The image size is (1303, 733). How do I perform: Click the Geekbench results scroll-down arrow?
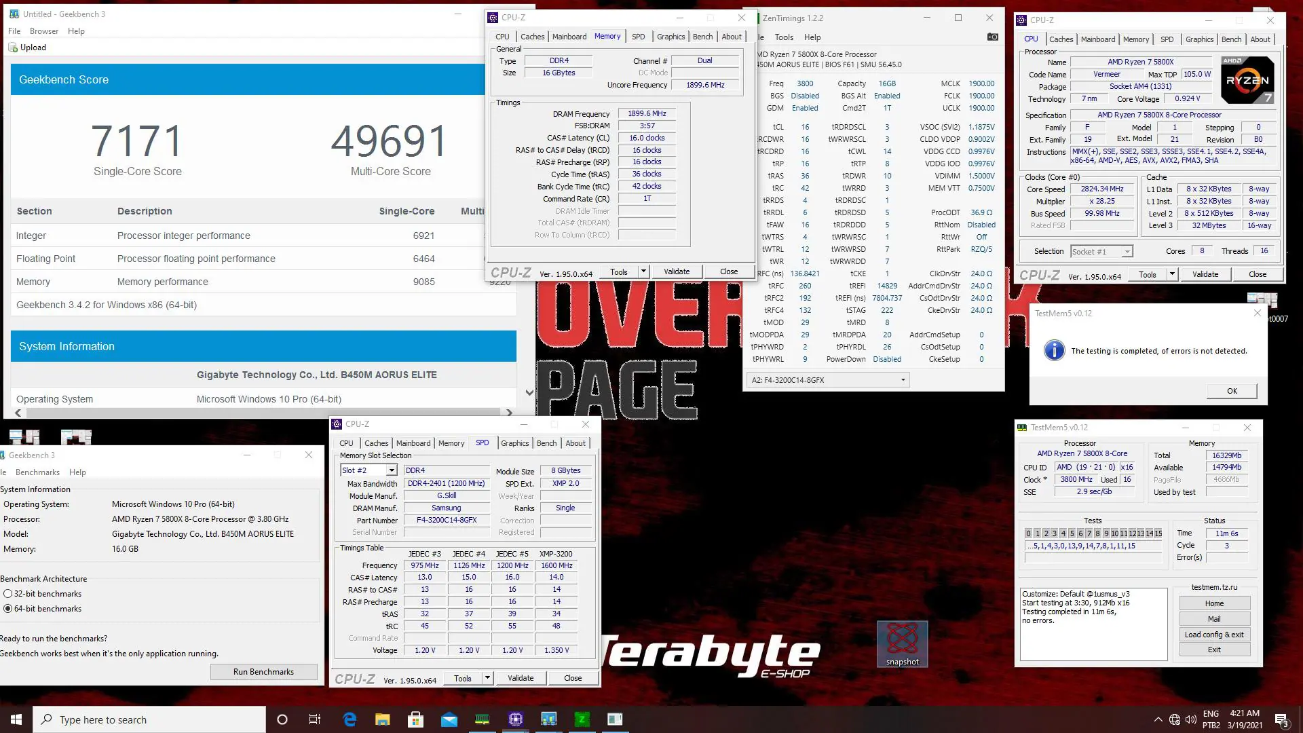click(x=529, y=393)
